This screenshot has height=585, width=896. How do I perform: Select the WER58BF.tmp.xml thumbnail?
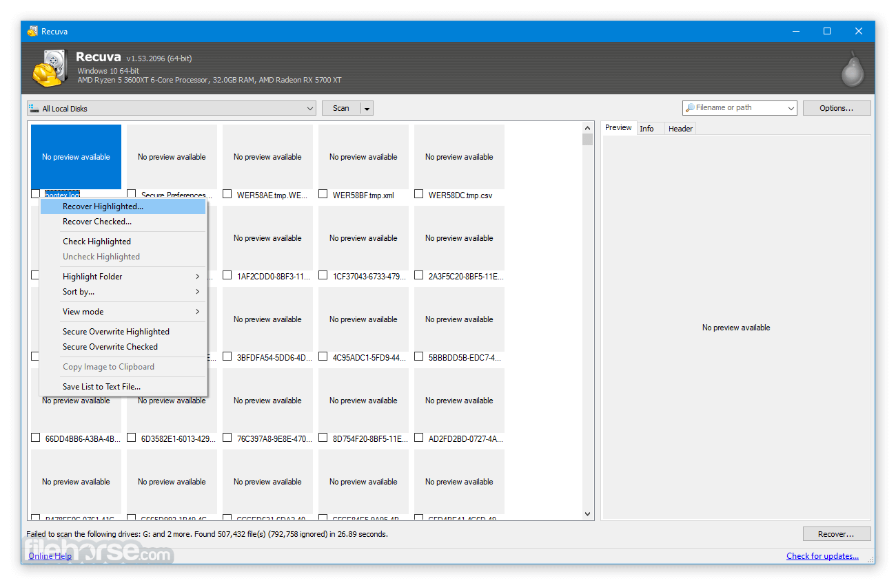tap(363, 157)
